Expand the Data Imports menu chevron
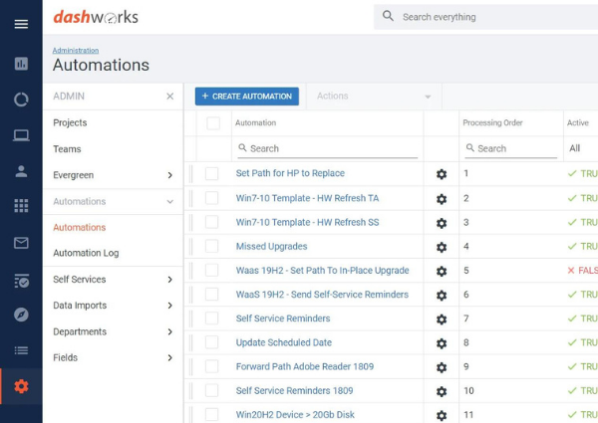The image size is (598, 423). 170,306
